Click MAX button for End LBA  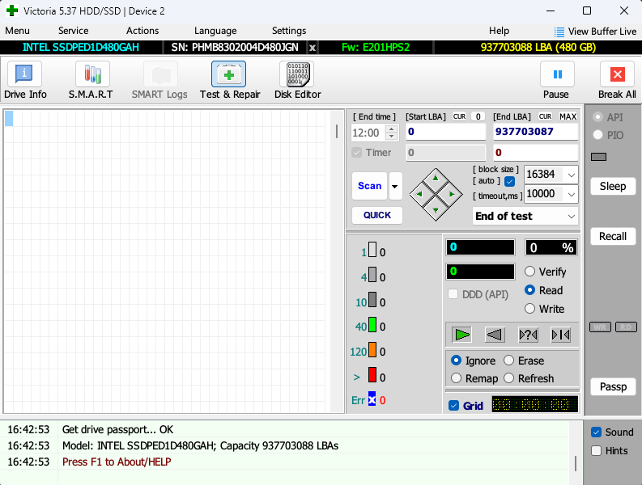[x=568, y=116]
